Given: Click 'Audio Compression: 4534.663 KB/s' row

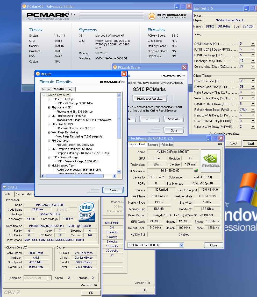Looking at the screenshot, I should tap(79, 170).
